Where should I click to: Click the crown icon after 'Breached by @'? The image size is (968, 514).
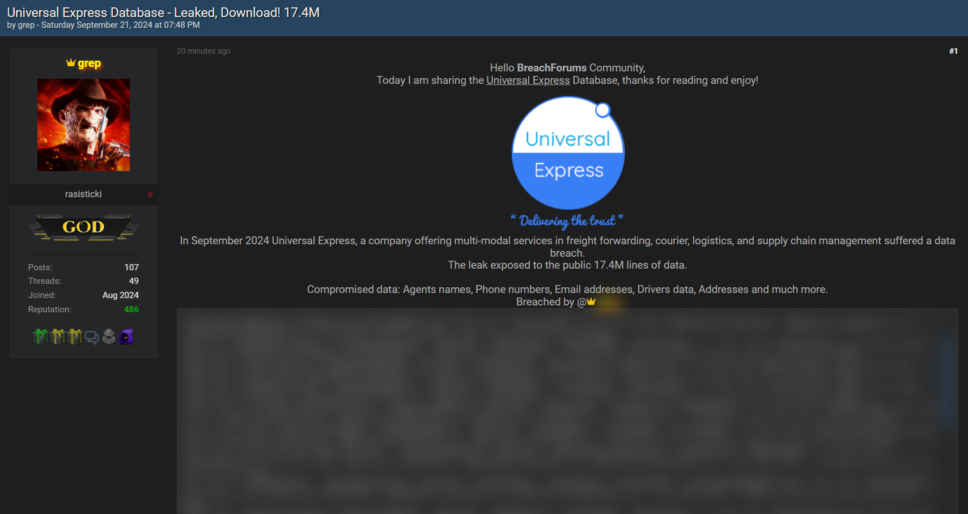[x=591, y=302]
